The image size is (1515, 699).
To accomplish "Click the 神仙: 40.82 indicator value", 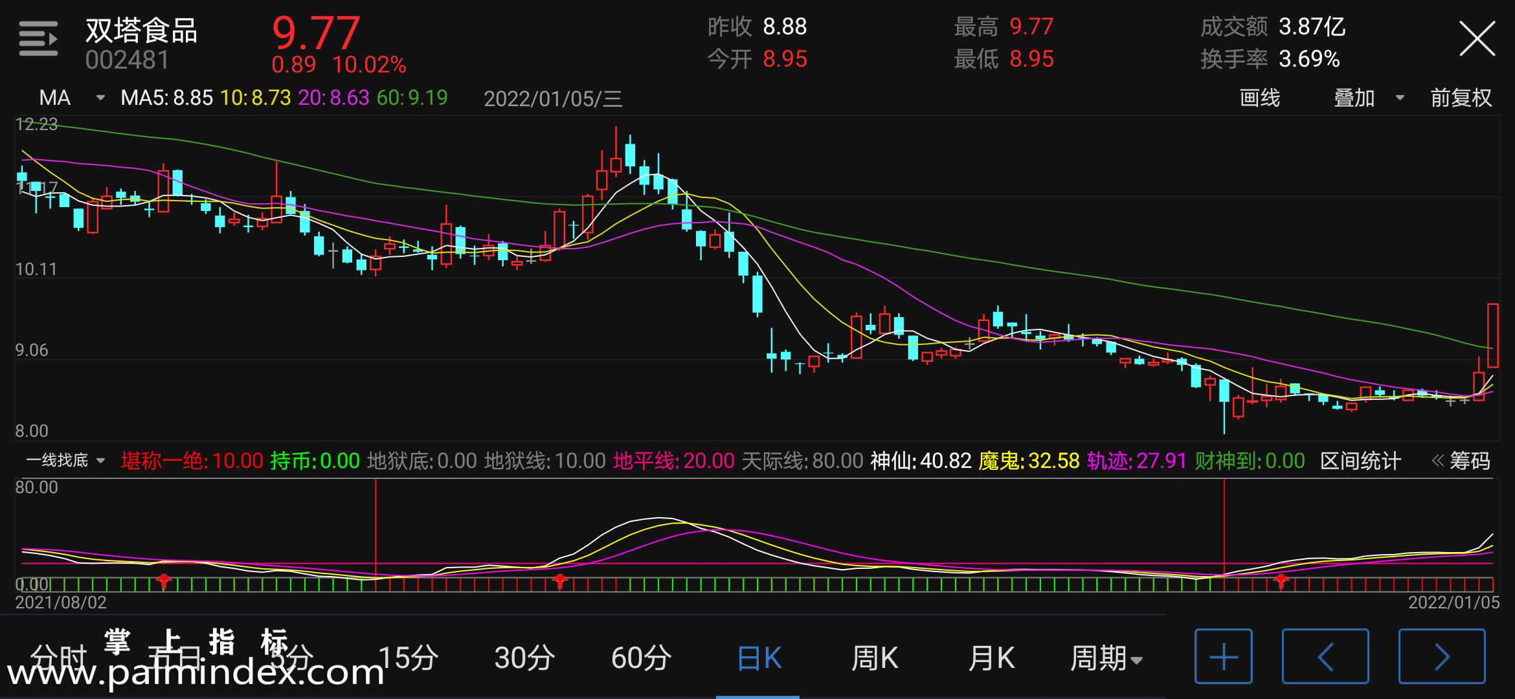I will (x=921, y=461).
